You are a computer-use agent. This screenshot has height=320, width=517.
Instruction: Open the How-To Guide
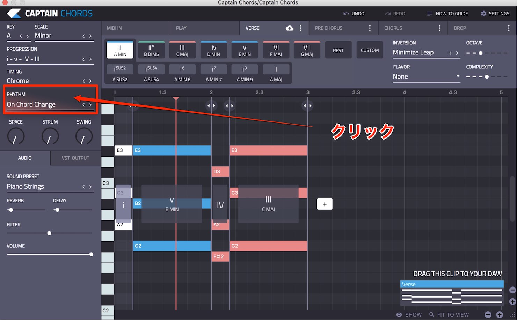click(x=447, y=14)
